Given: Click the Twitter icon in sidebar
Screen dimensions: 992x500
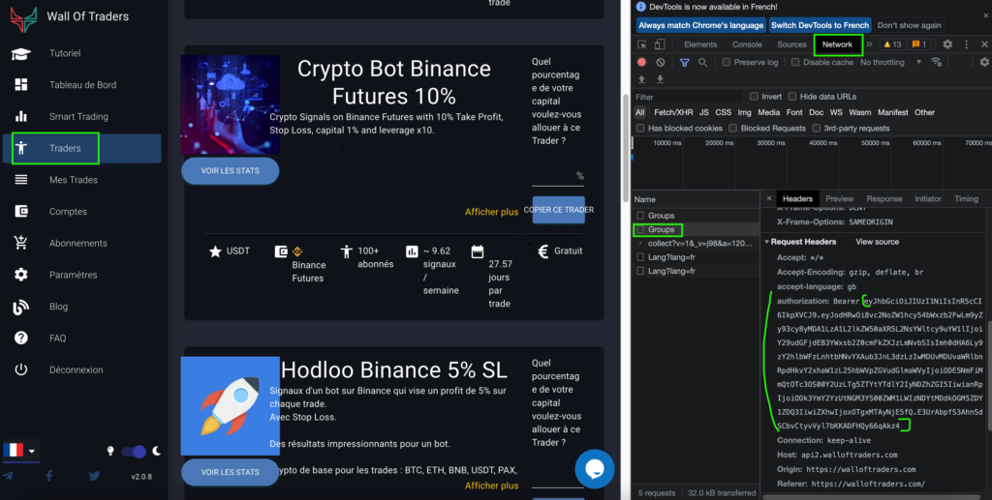Looking at the screenshot, I should (x=94, y=476).
